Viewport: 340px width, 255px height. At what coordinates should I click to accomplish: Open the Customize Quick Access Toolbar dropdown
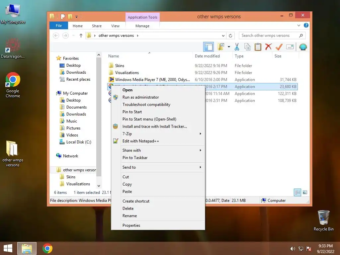77,17
